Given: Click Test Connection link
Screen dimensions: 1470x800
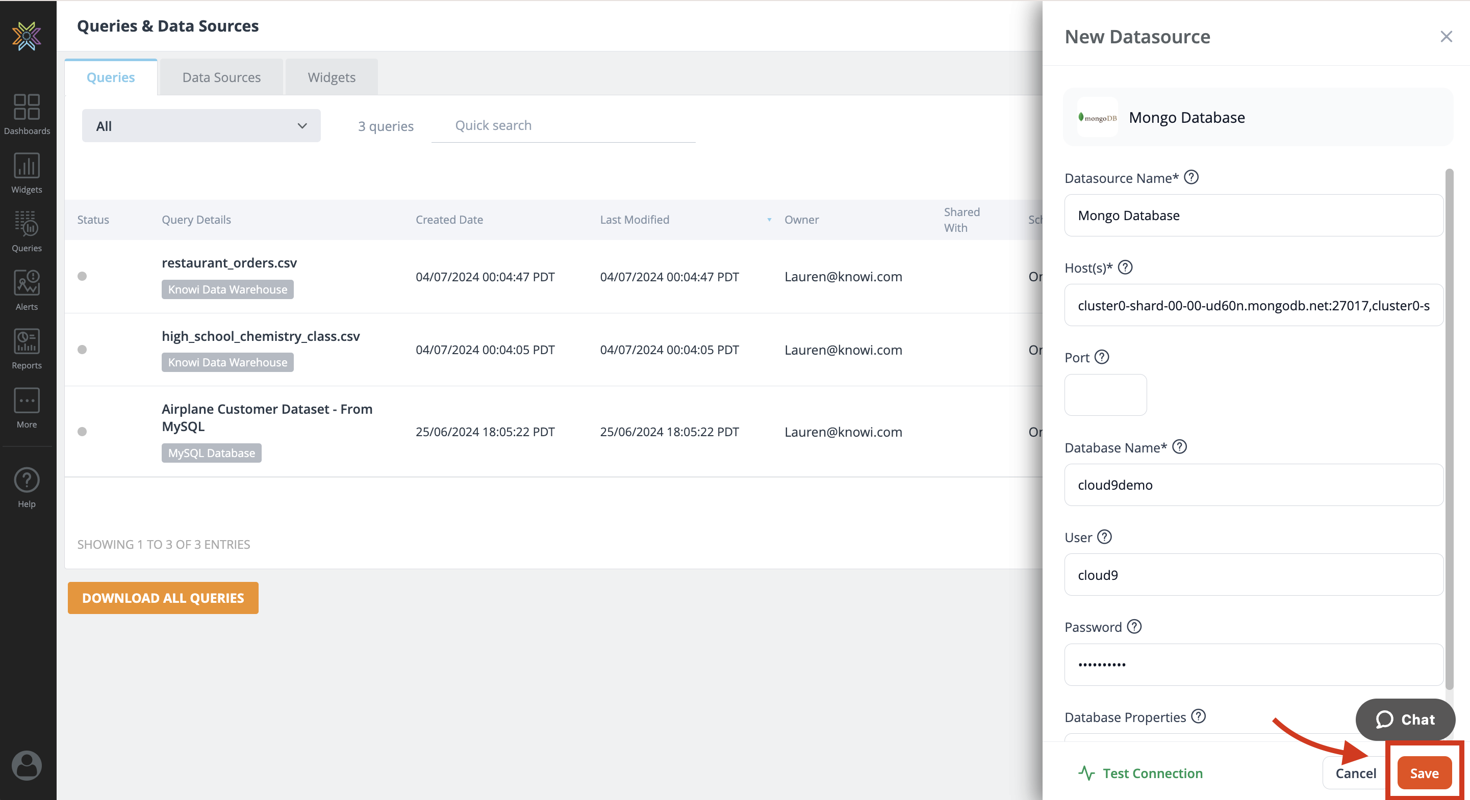Looking at the screenshot, I should pyautogui.click(x=1142, y=772).
